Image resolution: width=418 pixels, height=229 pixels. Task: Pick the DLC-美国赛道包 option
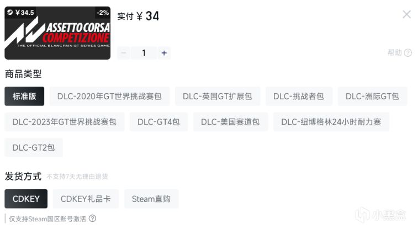click(230, 122)
